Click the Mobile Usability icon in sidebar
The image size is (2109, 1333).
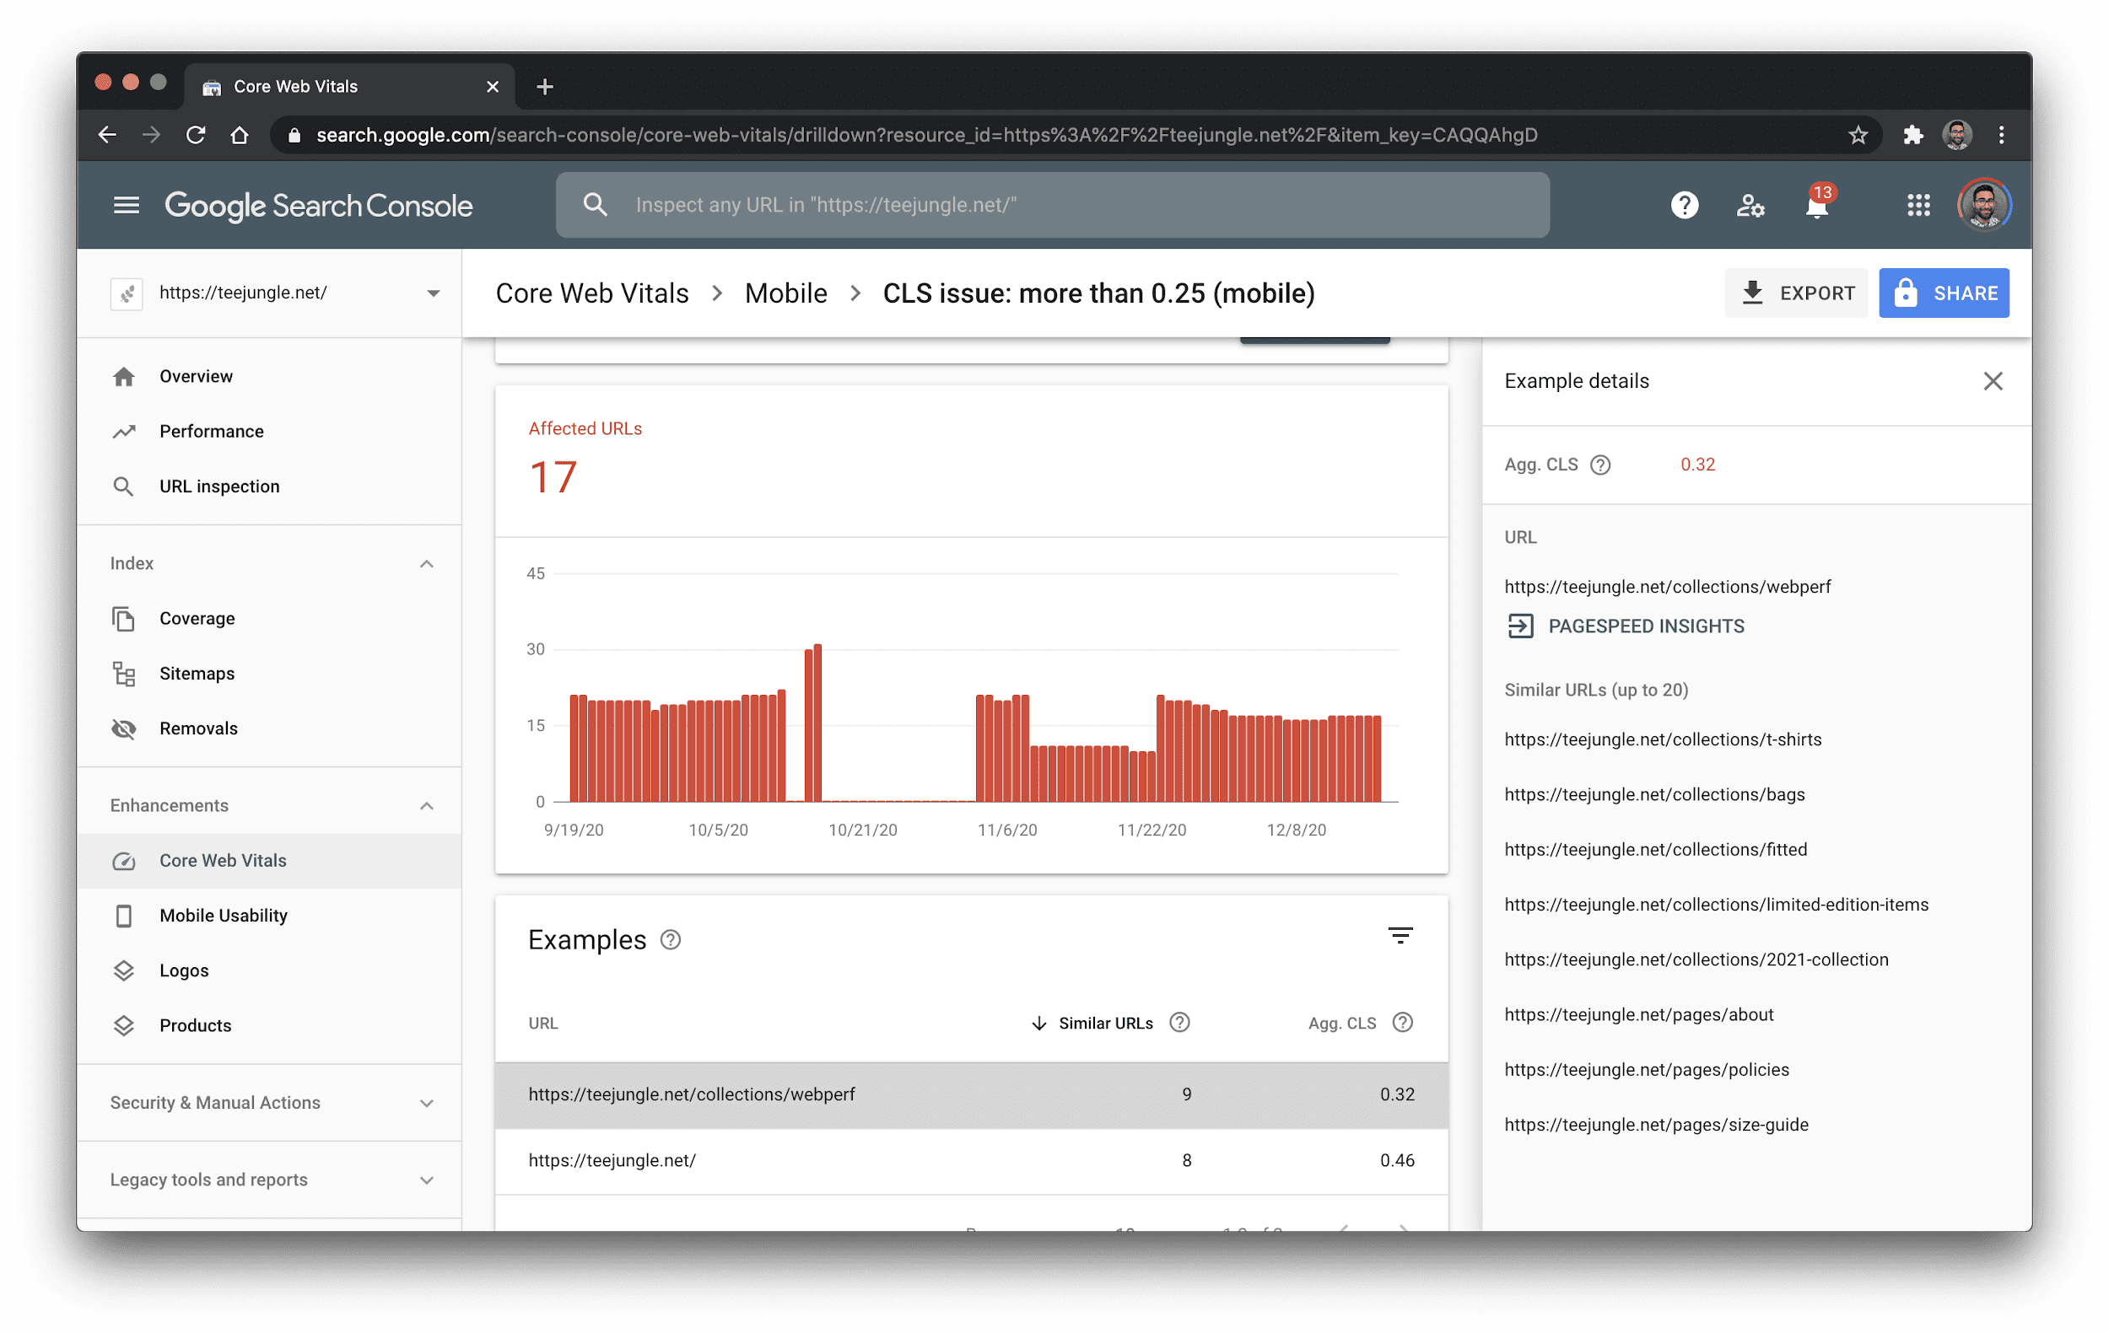pos(124,916)
